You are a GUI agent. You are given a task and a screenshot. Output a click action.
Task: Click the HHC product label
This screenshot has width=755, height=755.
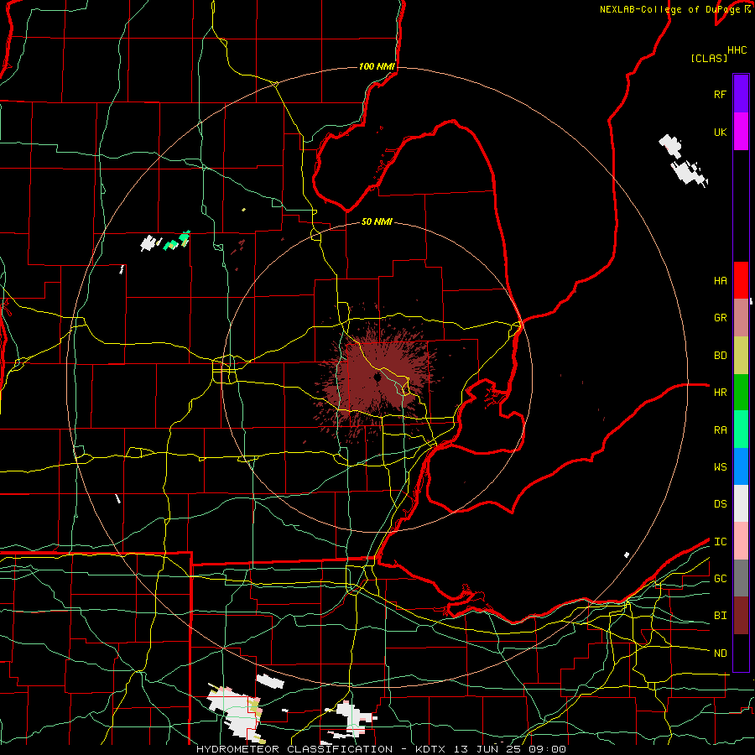point(737,50)
